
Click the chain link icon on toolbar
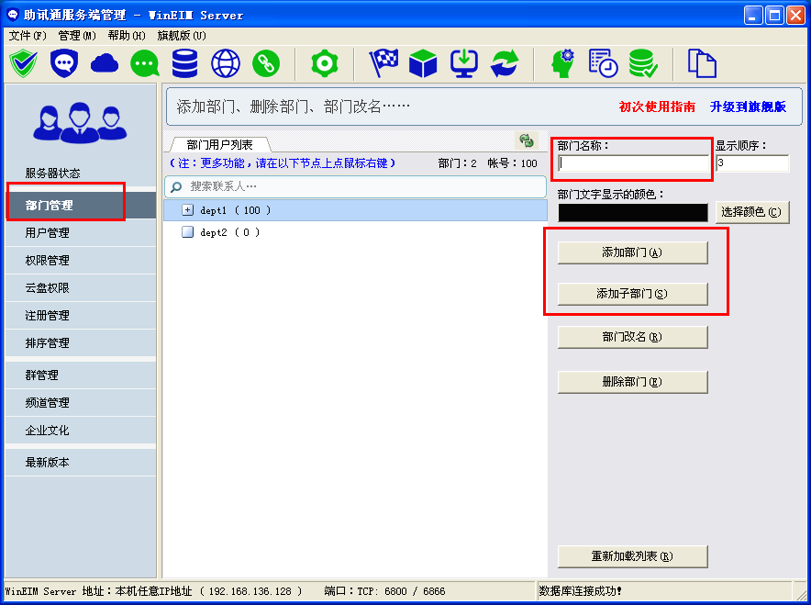pos(266,63)
